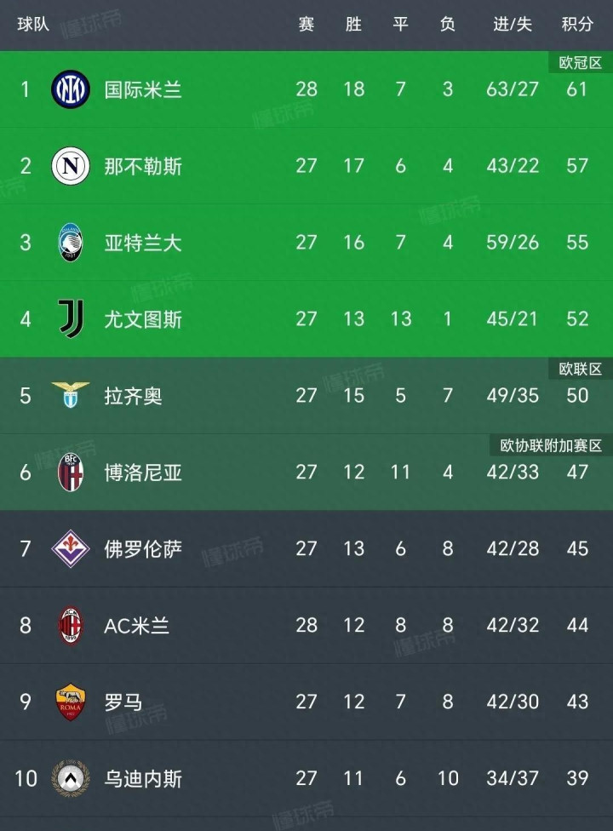The width and height of the screenshot is (613, 831).
Task: Open the Juventus logo
Action: [x=71, y=318]
